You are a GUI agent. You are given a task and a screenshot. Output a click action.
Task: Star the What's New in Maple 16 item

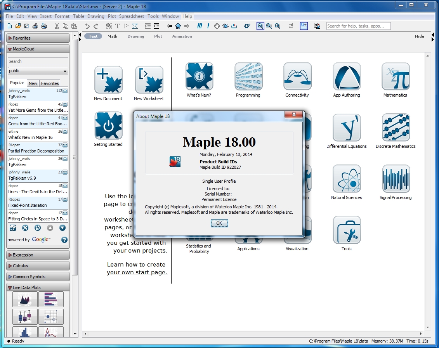[x=65, y=132]
